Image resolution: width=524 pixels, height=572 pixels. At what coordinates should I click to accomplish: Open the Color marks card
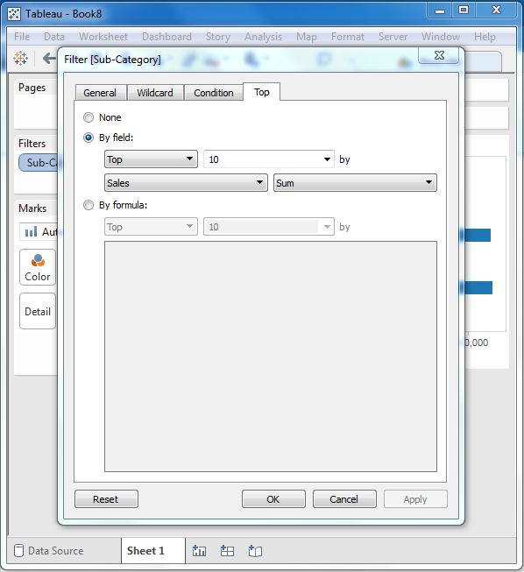pyautogui.click(x=38, y=267)
